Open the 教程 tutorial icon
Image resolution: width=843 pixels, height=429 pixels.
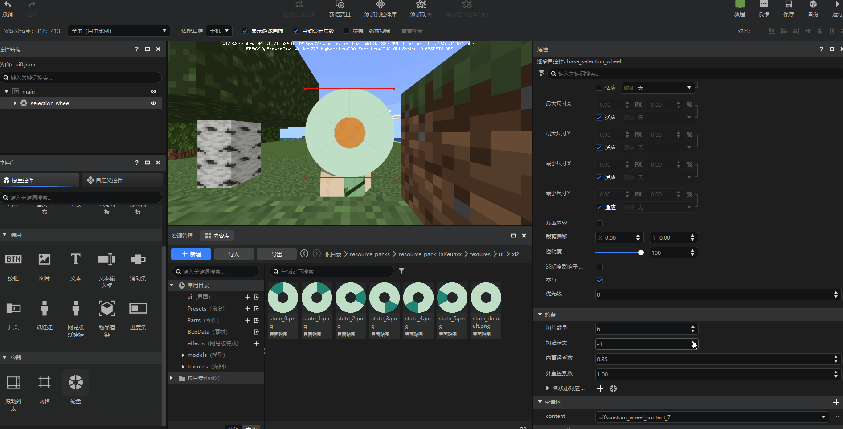coord(740,4)
